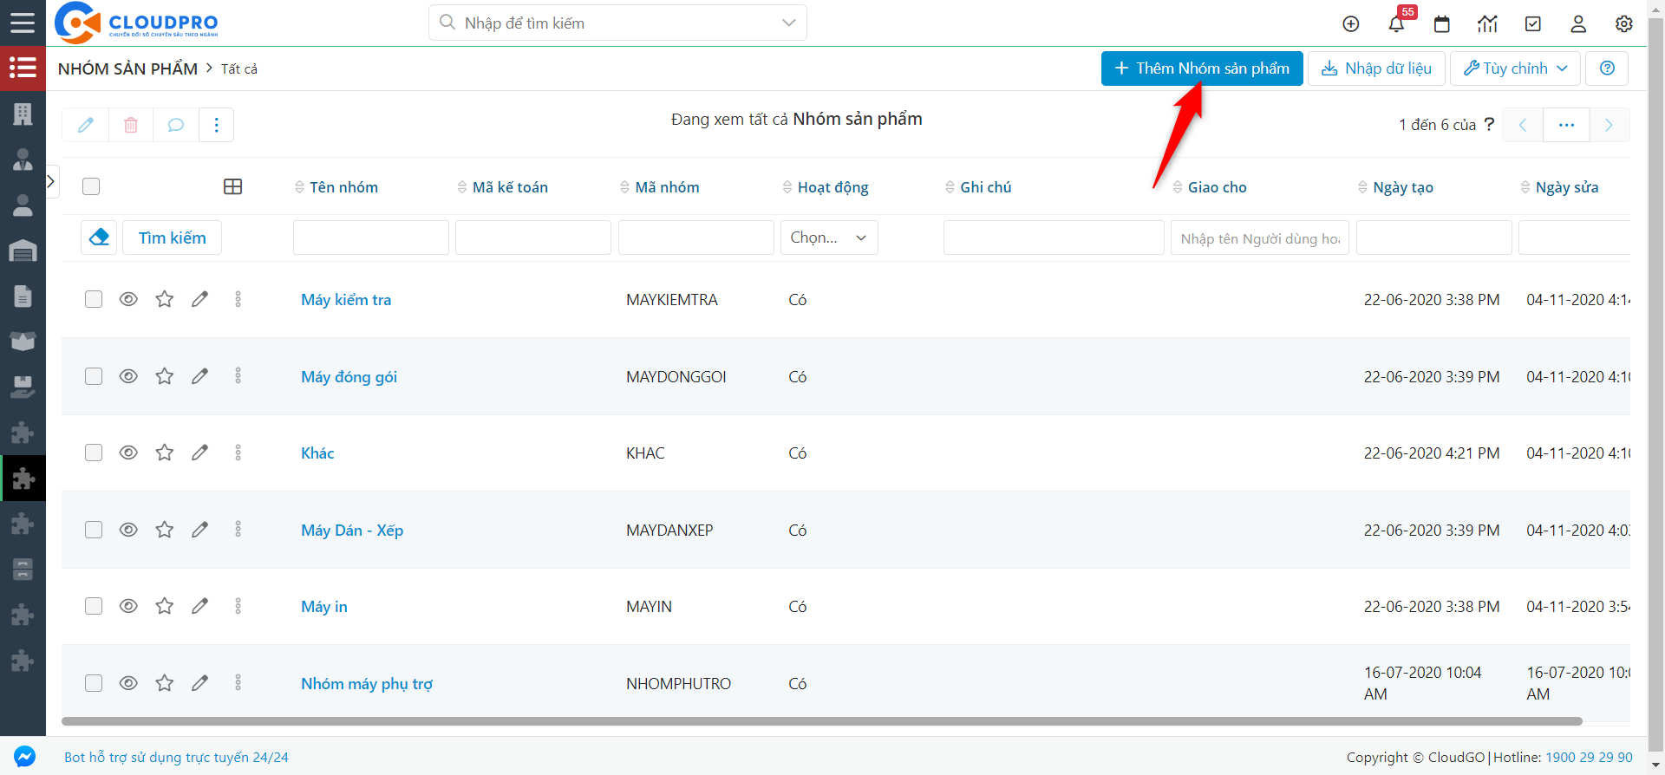
Task: Open the document sidebar icon
Action: pyautogui.click(x=23, y=296)
